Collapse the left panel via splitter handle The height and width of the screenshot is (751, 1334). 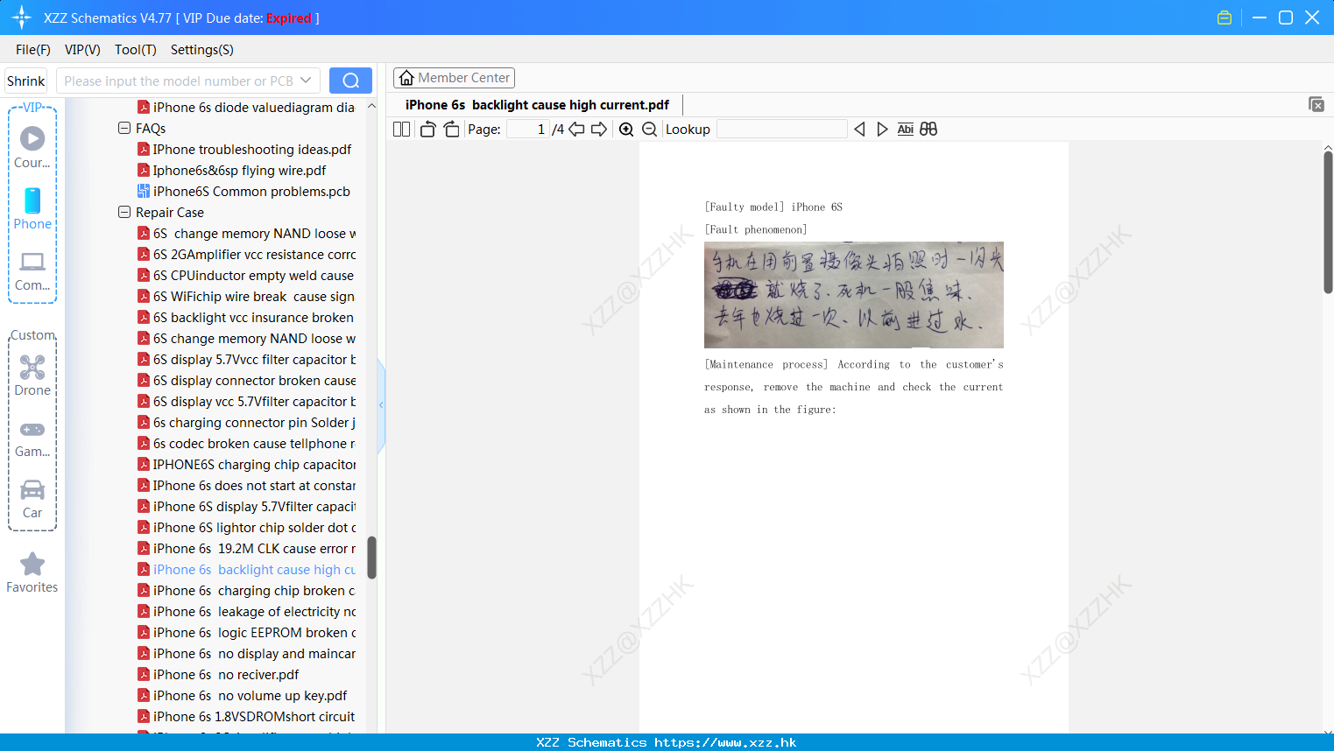(381, 405)
